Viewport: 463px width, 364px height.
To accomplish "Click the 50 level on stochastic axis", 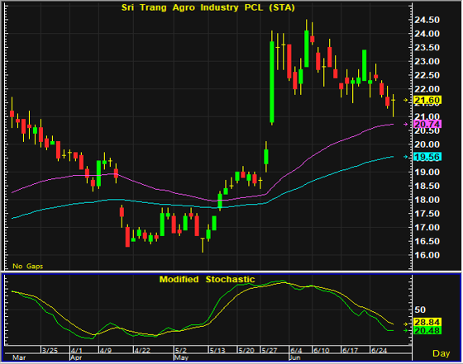I will [420, 310].
